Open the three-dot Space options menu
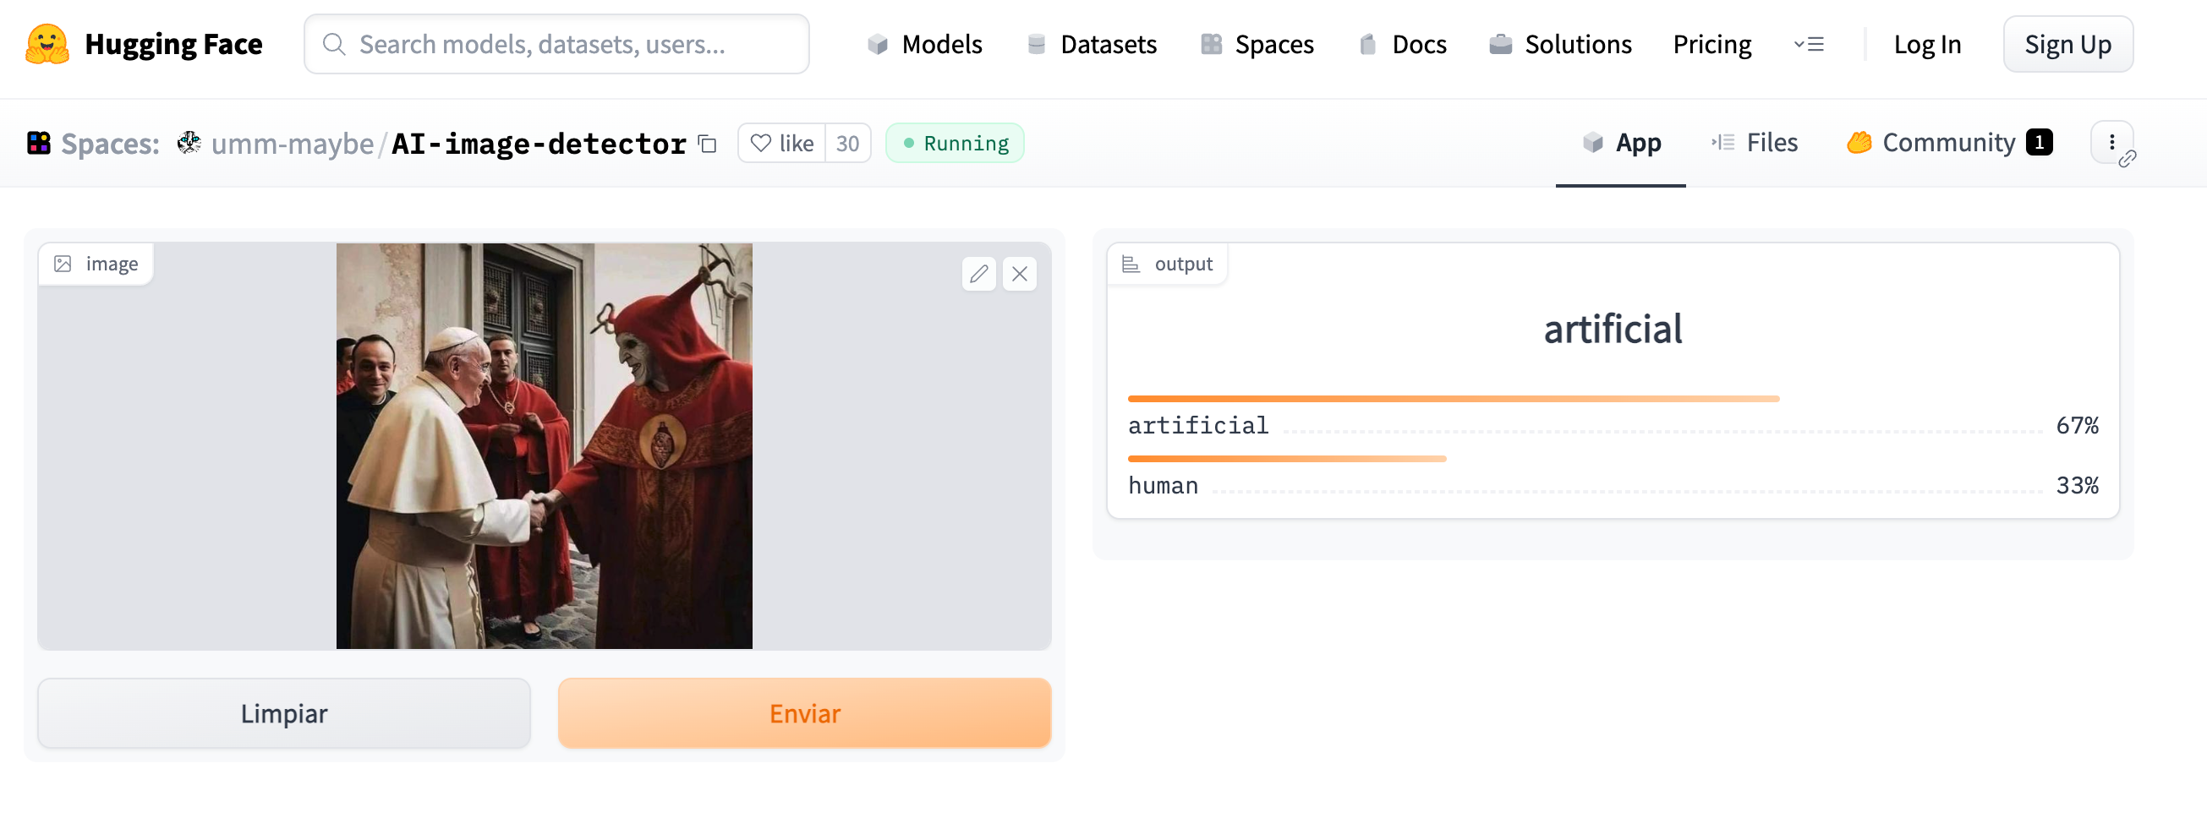Screen dimensions: 2207x818 tap(2111, 143)
